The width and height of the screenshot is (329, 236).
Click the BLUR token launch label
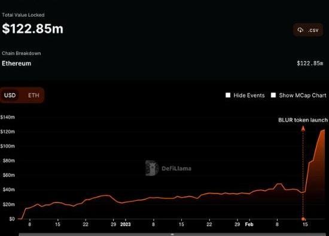pyautogui.click(x=303, y=120)
